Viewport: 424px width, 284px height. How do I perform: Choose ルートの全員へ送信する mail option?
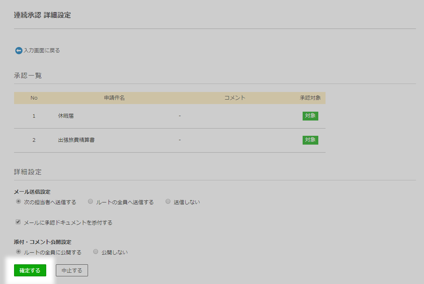90,202
